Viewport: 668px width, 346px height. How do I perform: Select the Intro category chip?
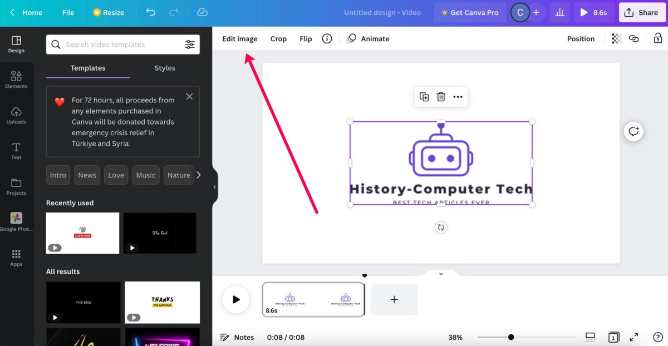(x=58, y=175)
